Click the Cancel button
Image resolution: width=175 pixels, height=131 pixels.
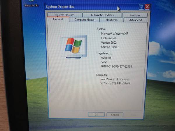(115, 115)
